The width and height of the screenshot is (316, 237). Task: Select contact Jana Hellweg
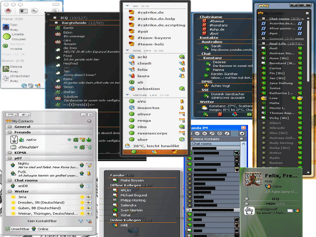[281, 83]
